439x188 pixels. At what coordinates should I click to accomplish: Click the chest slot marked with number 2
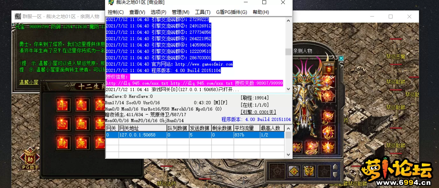328,68
